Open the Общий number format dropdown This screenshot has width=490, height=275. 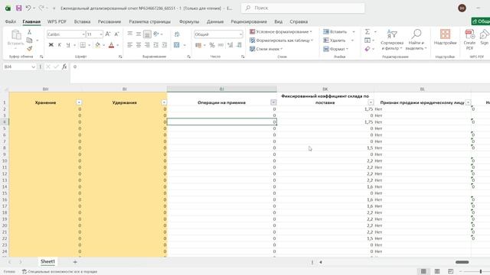[x=240, y=34]
